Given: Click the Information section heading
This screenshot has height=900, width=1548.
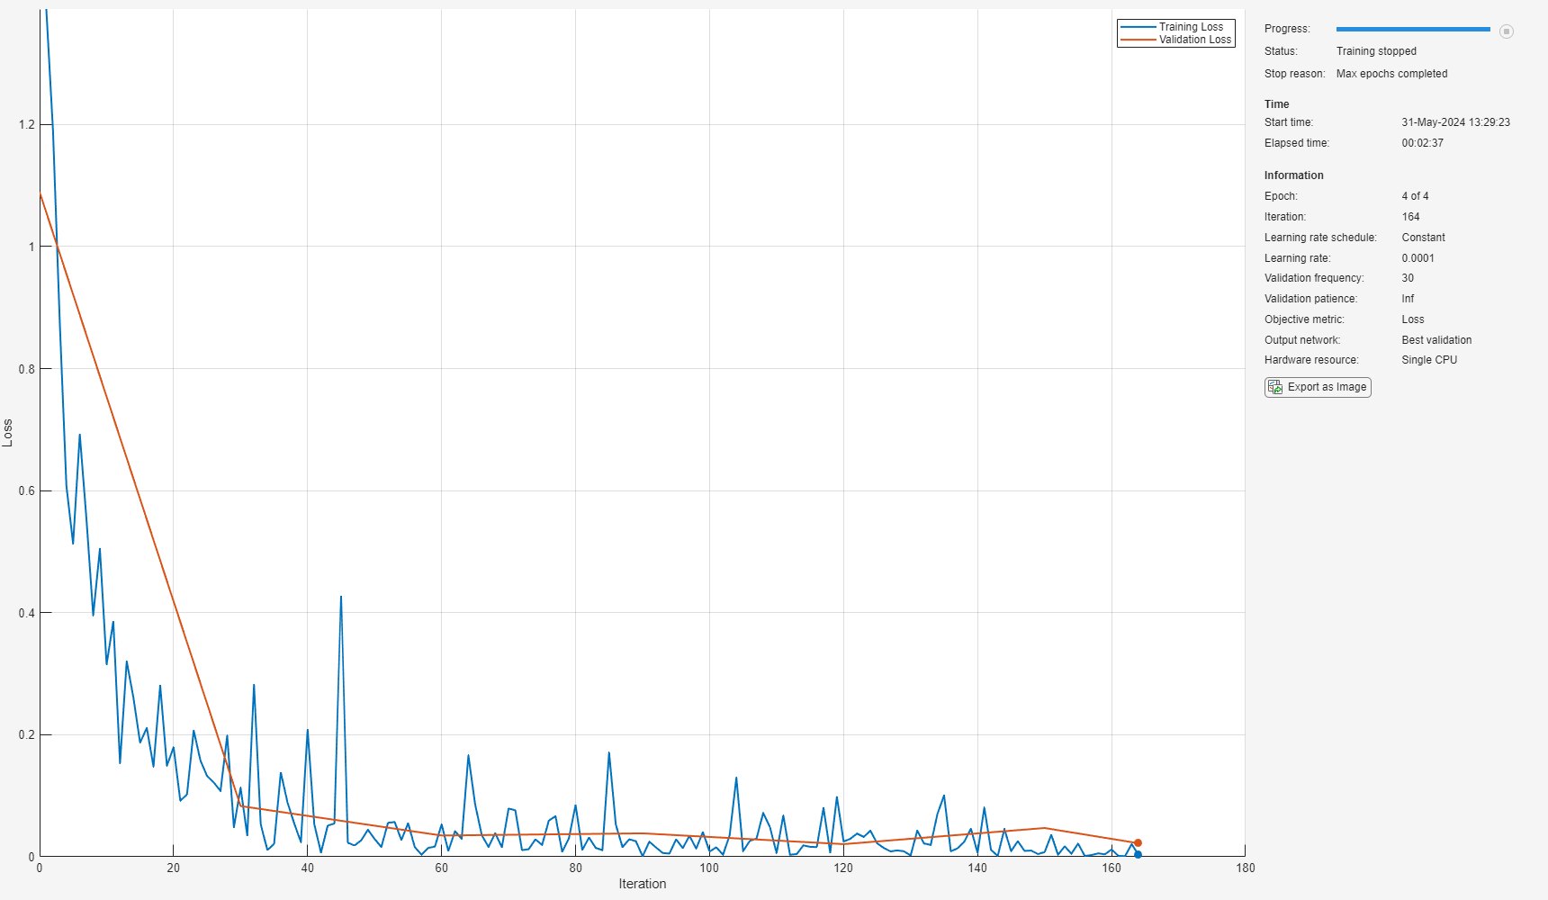Looking at the screenshot, I should click(x=1293, y=175).
